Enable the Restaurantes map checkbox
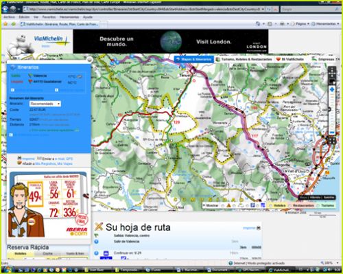343x274 pixels. point(290,205)
